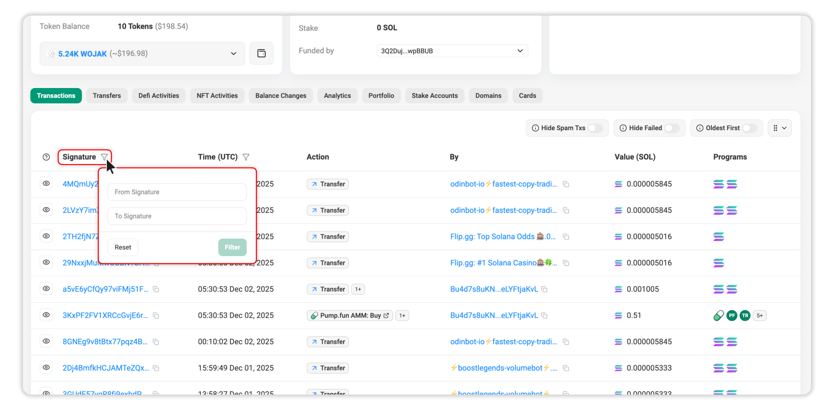Screen dimensions: 834x411
Task: Turn on the Oldest First toggle
Action: [x=749, y=128]
